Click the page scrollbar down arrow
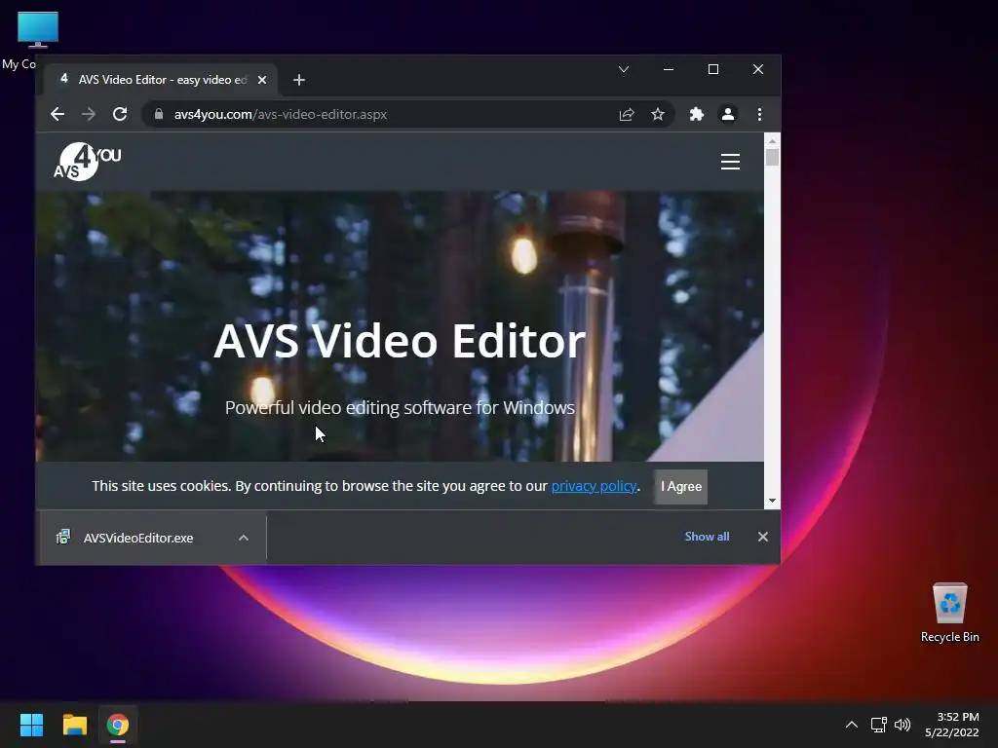The image size is (998, 748). tap(772, 502)
